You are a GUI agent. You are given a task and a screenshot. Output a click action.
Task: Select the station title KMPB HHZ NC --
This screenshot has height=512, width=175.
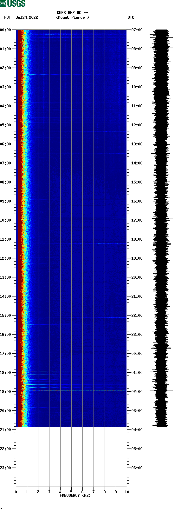coord(72,13)
